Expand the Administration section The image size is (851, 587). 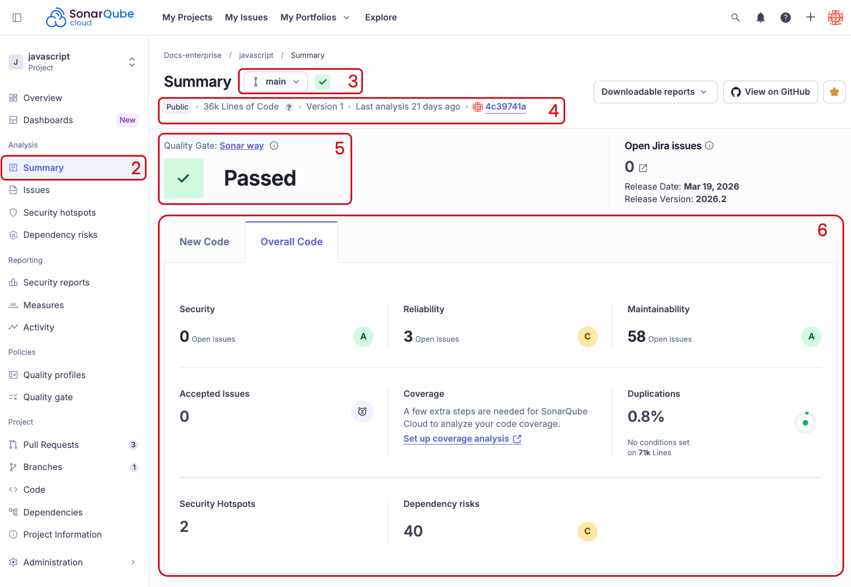[x=74, y=563]
